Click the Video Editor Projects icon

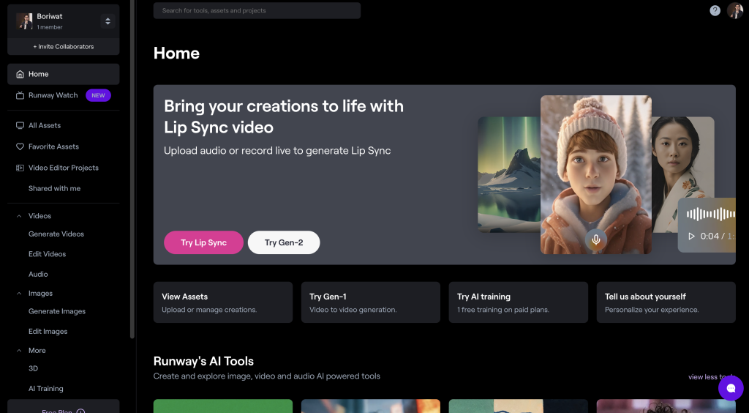coord(20,168)
